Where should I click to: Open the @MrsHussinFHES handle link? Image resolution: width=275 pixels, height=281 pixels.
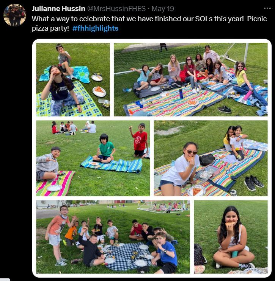tap(116, 9)
